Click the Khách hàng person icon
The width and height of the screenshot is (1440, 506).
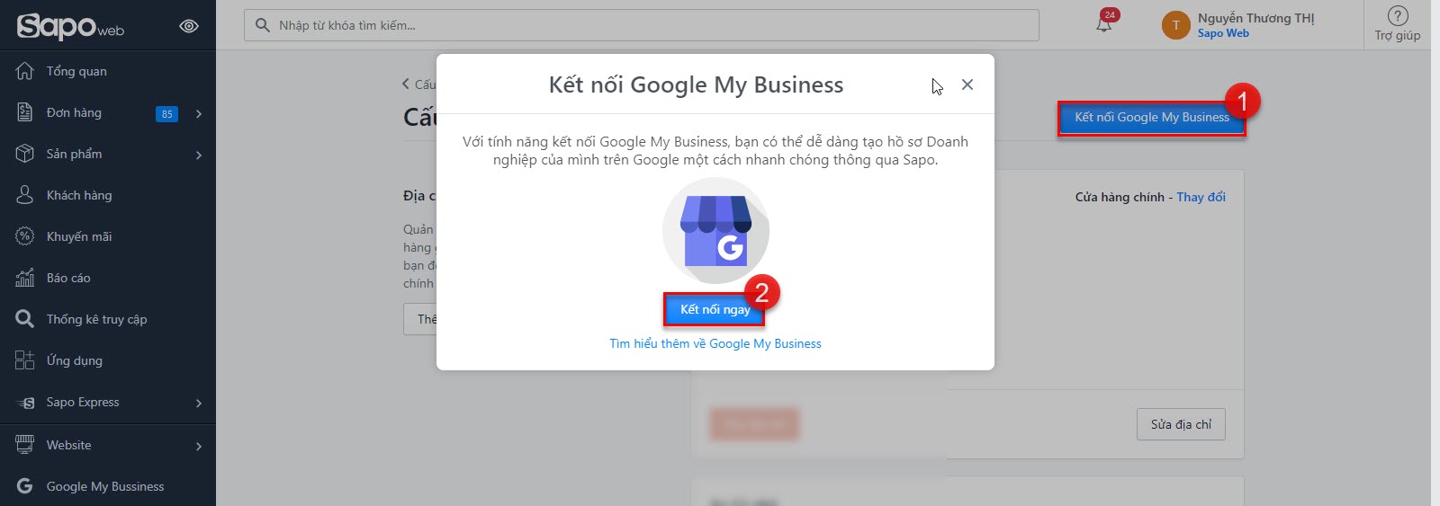click(25, 195)
